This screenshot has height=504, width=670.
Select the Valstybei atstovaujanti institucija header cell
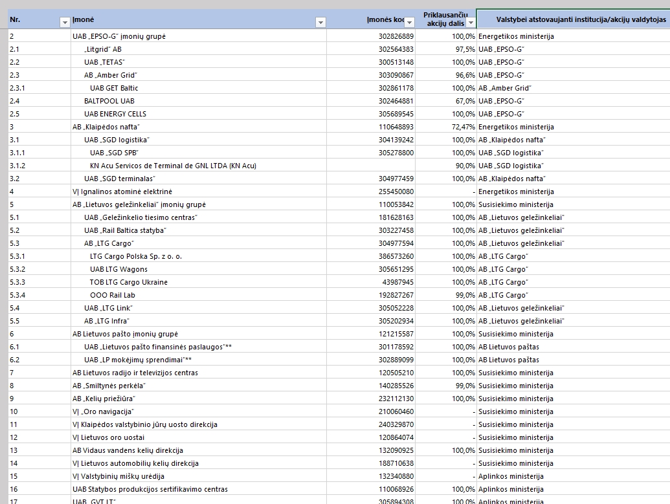pos(572,19)
